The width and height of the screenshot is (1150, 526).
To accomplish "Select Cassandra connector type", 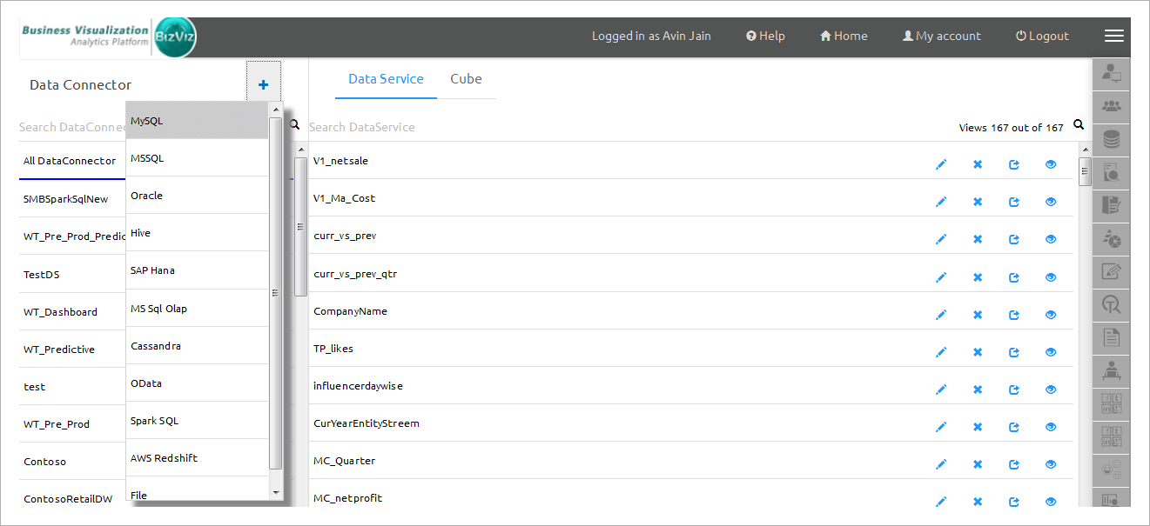I will click(198, 346).
